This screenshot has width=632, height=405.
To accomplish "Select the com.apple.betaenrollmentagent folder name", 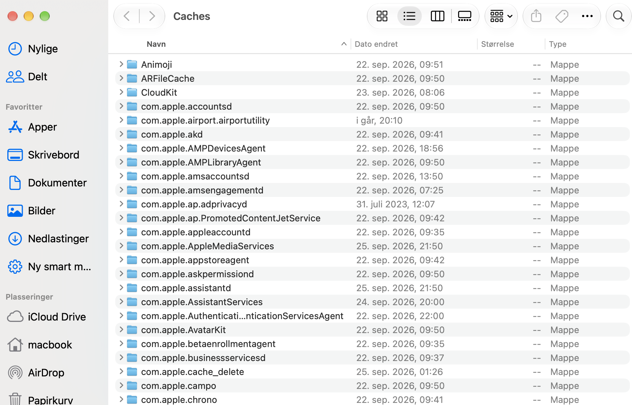I will [208, 344].
